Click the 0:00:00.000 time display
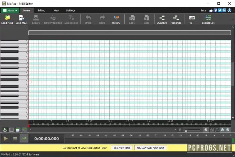The width and height of the screenshot is (235, 157). [x=47, y=139]
